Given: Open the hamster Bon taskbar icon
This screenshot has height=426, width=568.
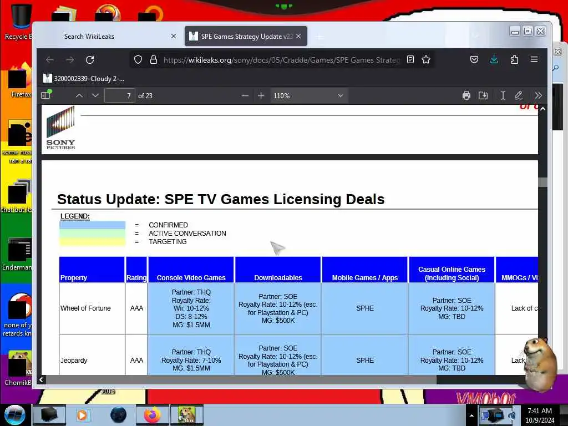Looking at the screenshot, I should [186, 415].
